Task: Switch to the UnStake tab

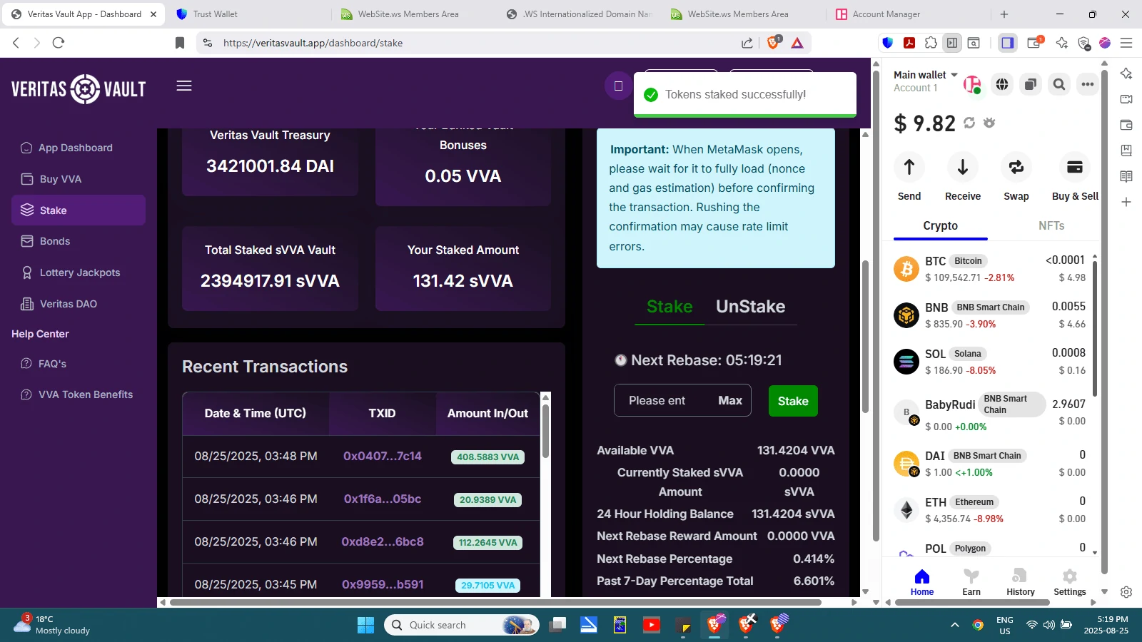Action: [x=750, y=307]
